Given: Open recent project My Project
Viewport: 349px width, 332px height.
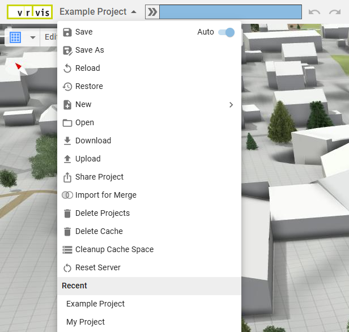Looking at the screenshot, I should coord(149,322).
